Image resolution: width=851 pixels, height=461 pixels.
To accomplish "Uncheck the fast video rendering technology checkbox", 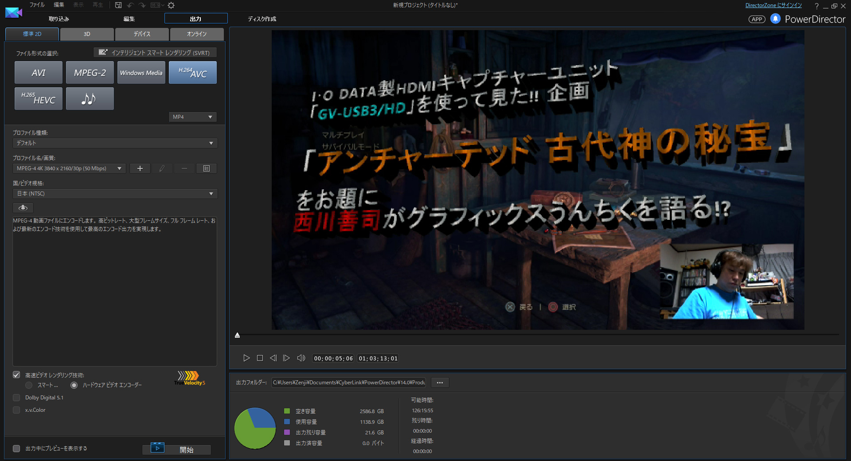I will (x=16, y=375).
